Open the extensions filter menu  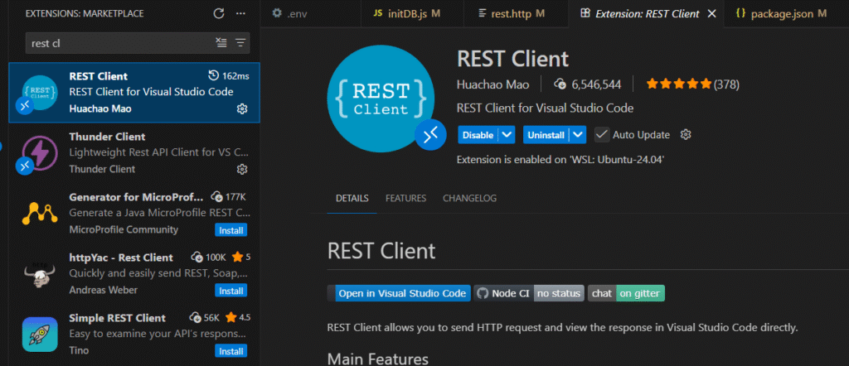(x=240, y=43)
